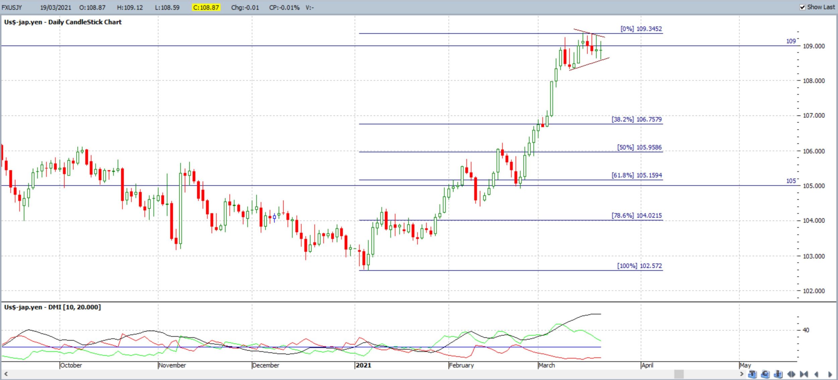Click the October label on time axis
The image size is (838, 380).
[x=71, y=365]
